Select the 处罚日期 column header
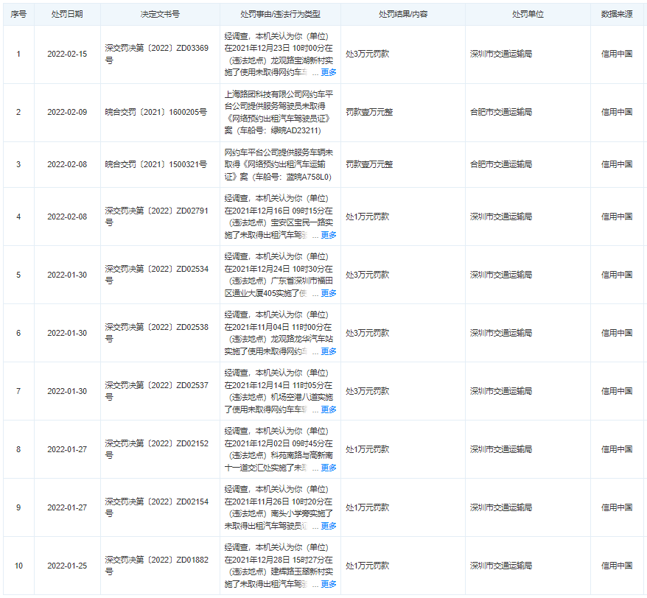This screenshot has height=598, width=647. 67,14
